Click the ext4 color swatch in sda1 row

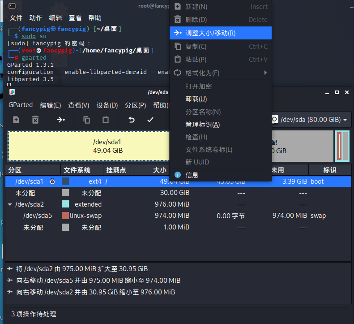coord(65,181)
